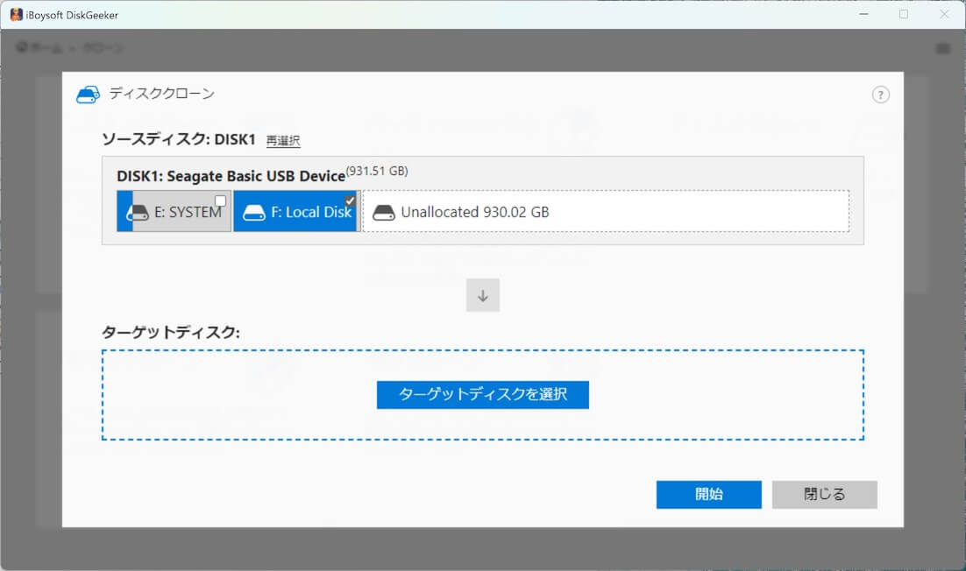Open the help question mark icon
Screen dimensions: 966x571
[880, 95]
